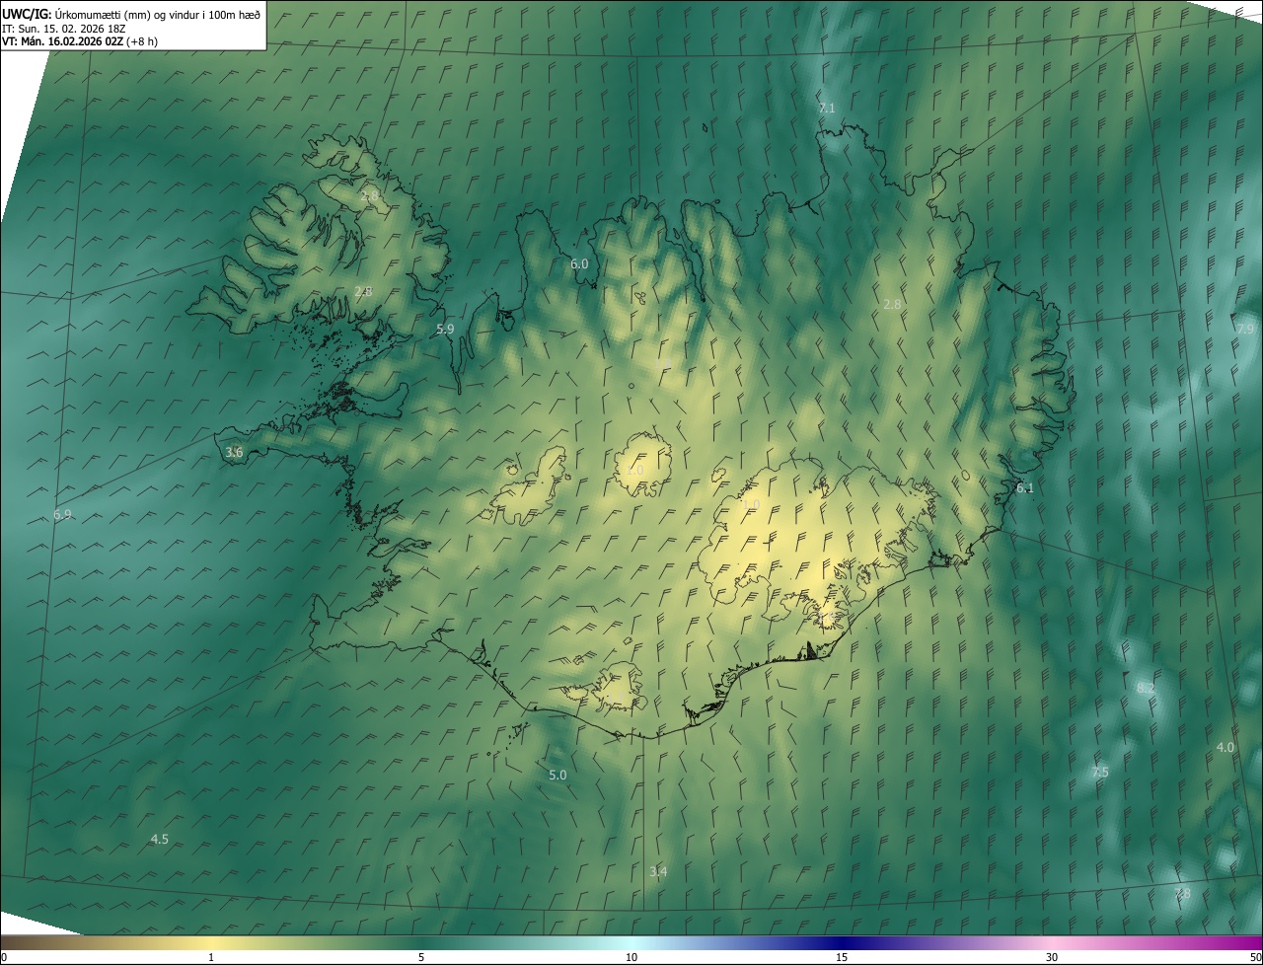
Task: Click the 6.9 value in western ocean
Action: (x=62, y=514)
